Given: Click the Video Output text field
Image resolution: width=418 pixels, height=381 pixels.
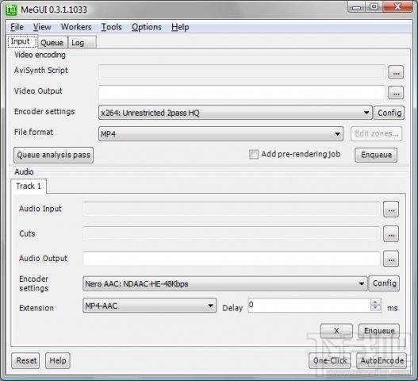Looking at the screenshot, I should (x=242, y=92).
